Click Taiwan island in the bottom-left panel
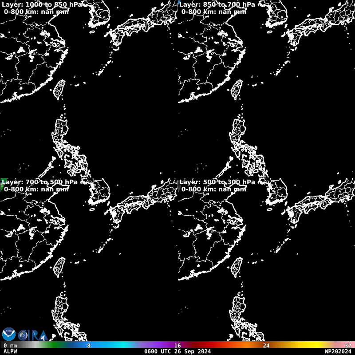The width and height of the screenshot is (355, 355). [59, 267]
